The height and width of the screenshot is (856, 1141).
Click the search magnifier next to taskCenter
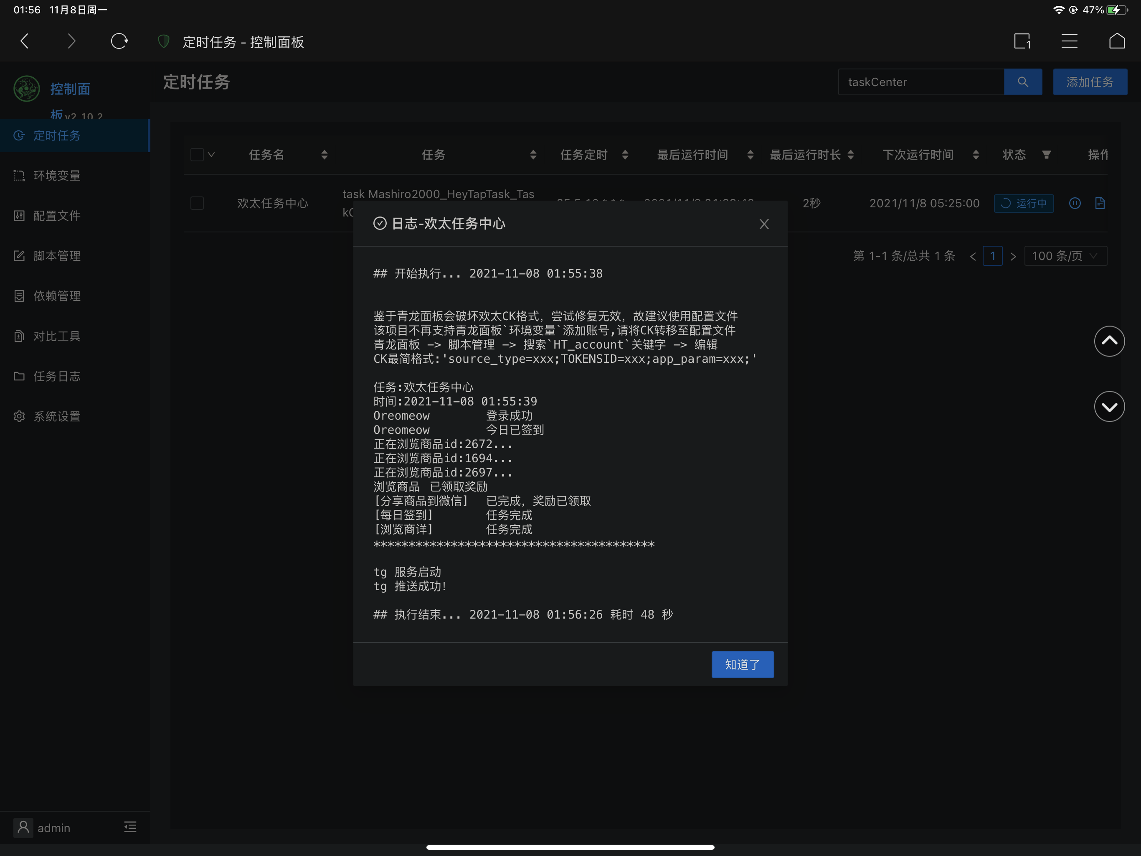coord(1023,82)
